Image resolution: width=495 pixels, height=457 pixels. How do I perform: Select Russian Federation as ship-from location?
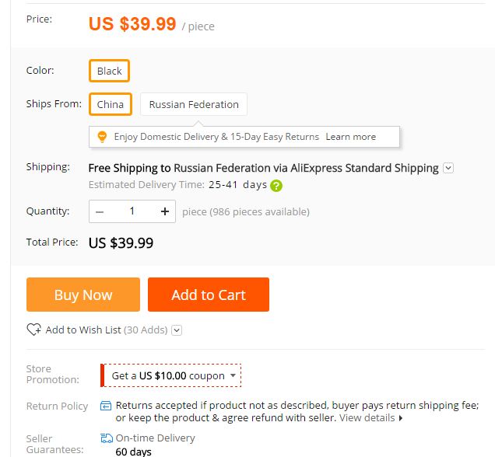point(194,104)
